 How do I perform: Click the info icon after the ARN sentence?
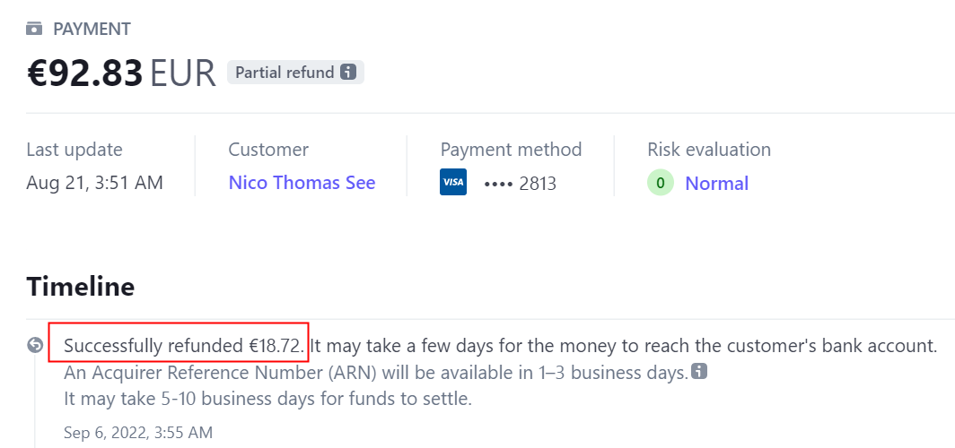coord(700,371)
